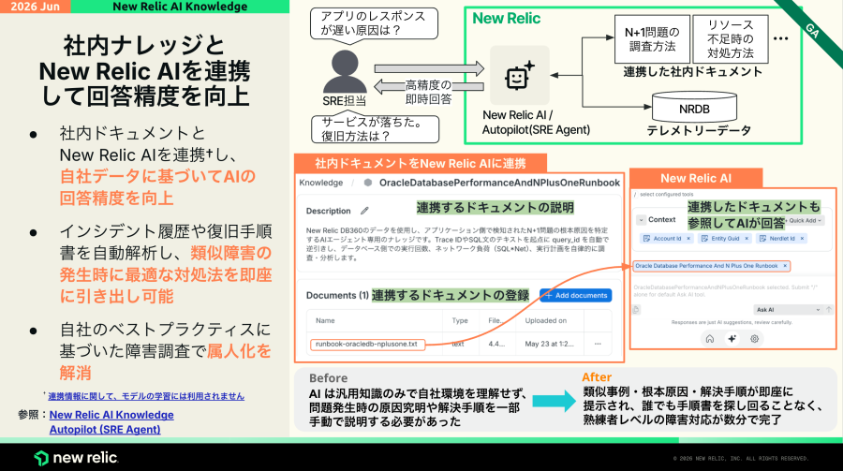
Task: Click the Name column header
Action: pyautogui.click(x=325, y=320)
